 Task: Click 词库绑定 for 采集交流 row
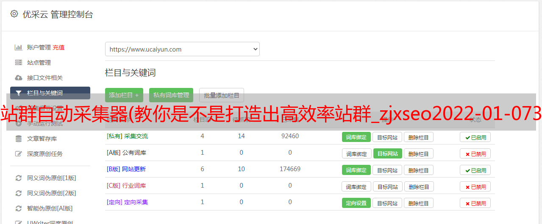click(356, 137)
